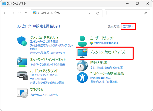Viewport: 153px width, 111px height.
Task: Go up one level with the up arrow
Action: pos(26,13)
